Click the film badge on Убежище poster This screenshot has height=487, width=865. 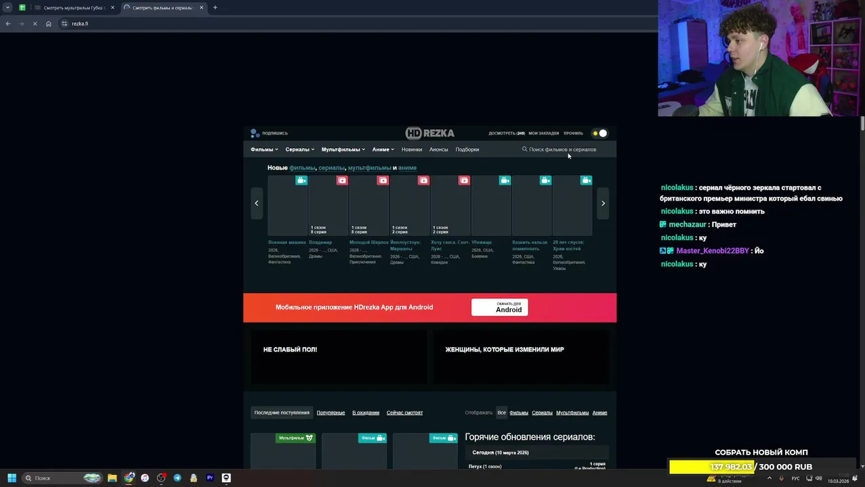(x=505, y=181)
